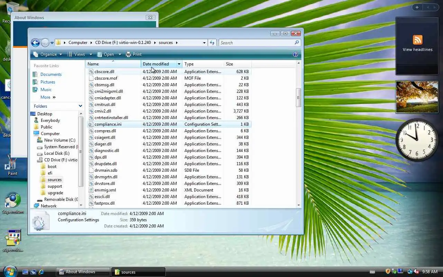
Task: Sort by the Type column header
Action: [203, 64]
